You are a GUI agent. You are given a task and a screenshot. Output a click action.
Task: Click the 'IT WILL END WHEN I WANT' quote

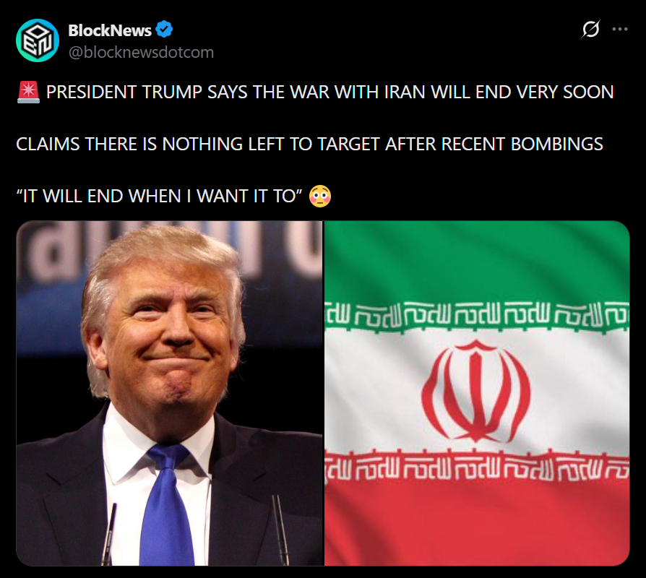(159, 196)
